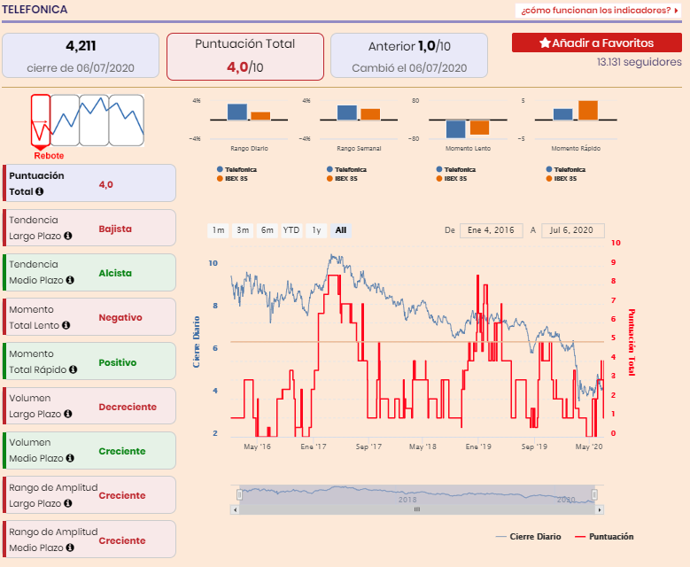Viewport: 690px width, 567px height.
Task: Click the 4,211 closing price card
Action: point(81,56)
